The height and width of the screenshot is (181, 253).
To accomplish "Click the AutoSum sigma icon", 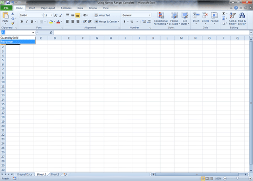I will pos(223,14).
